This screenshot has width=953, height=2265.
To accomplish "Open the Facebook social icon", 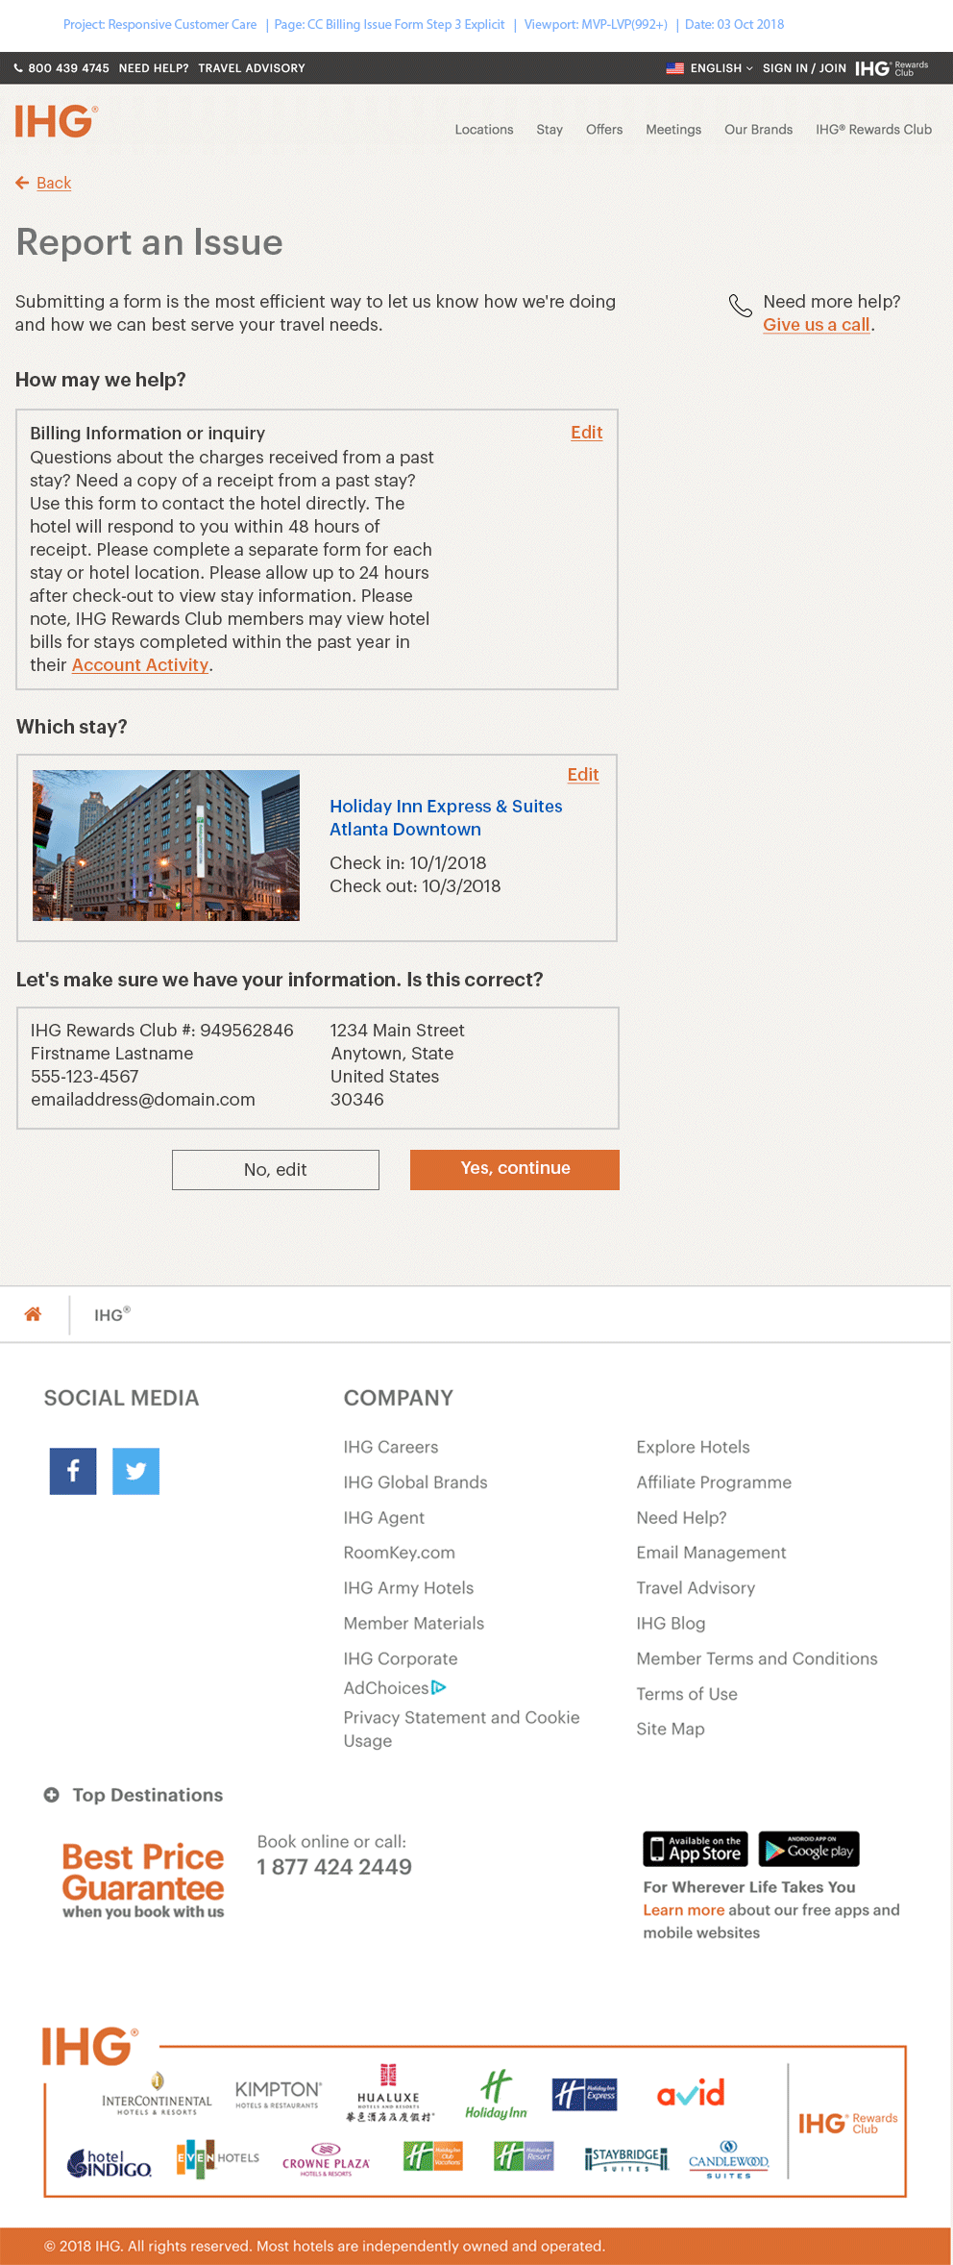I will [73, 1471].
